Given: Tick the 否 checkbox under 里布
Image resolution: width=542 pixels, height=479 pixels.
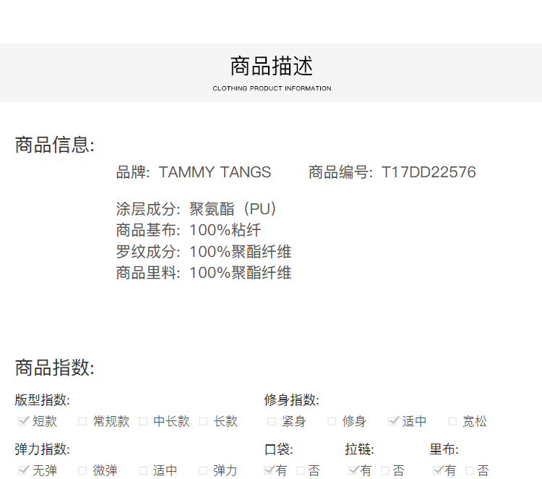Looking at the screenshot, I should tap(470, 470).
